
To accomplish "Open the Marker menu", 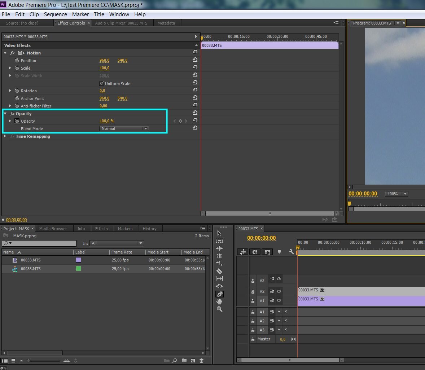I will tap(80, 14).
